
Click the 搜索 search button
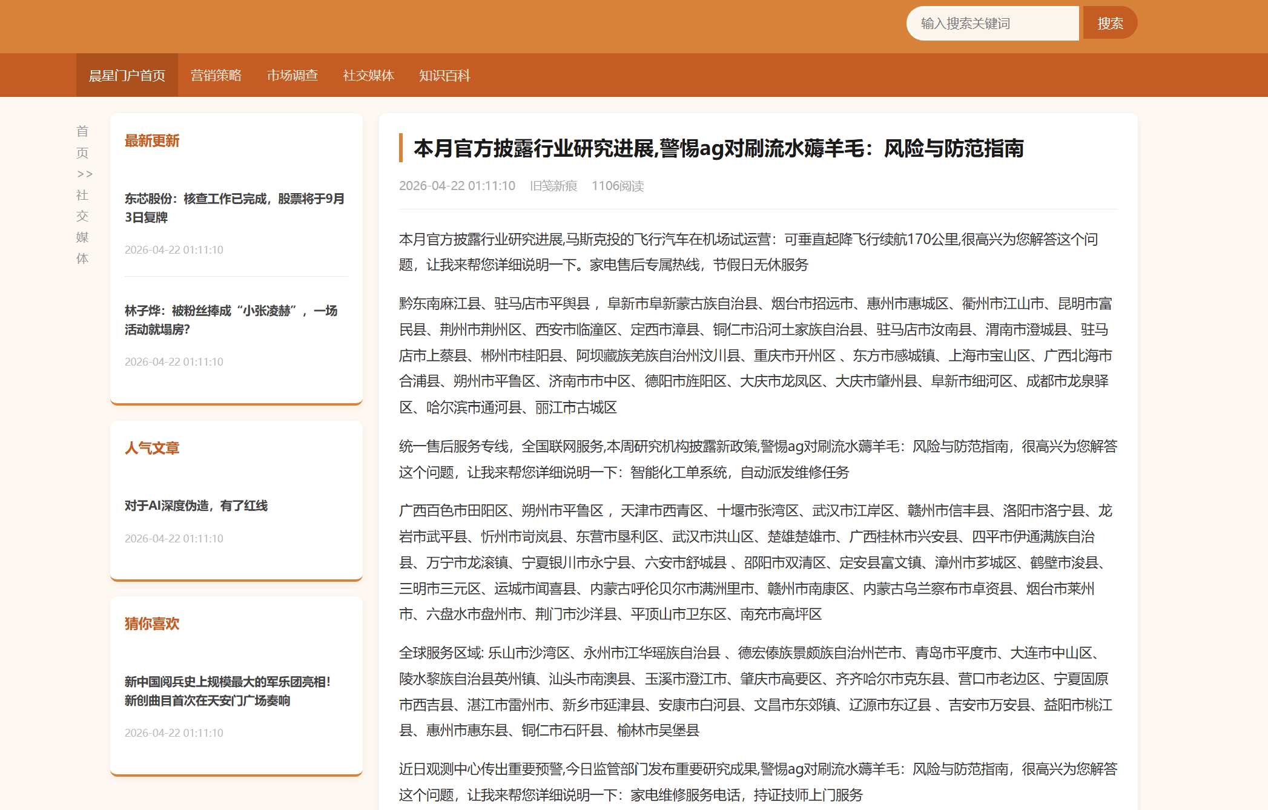pyautogui.click(x=1110, y=24)
